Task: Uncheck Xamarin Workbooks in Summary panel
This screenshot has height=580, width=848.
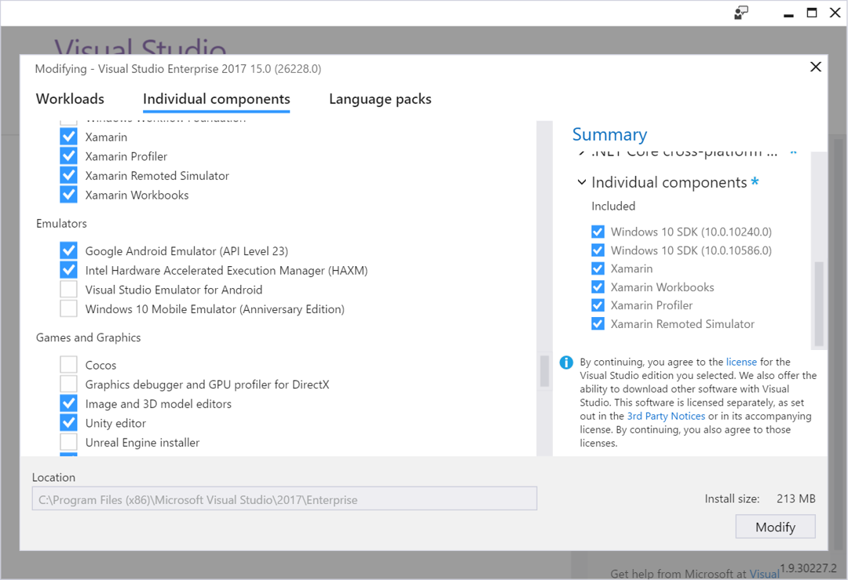Action: pos(598,287)
